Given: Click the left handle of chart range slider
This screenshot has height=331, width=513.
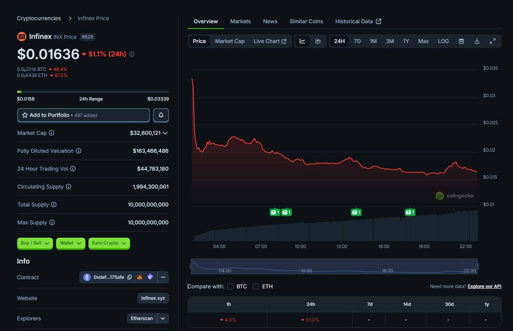Looking at the screenshot, I should tap(191, 266).
